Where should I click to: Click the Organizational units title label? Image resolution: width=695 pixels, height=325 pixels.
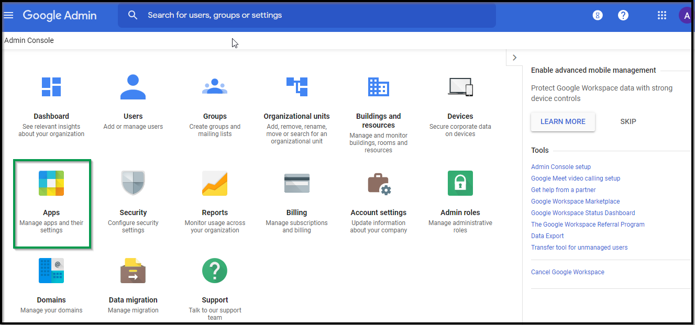coord(296,116)
